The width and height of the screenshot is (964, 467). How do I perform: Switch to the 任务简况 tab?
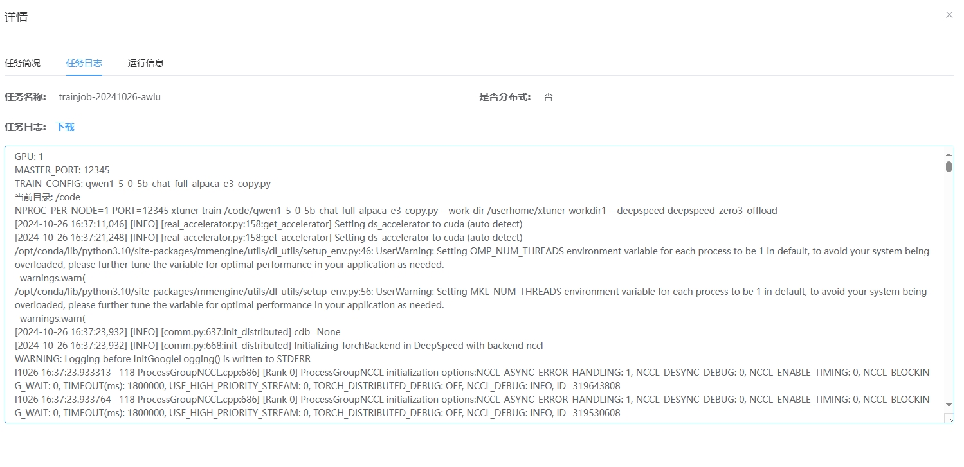click(x=23, y=63)
